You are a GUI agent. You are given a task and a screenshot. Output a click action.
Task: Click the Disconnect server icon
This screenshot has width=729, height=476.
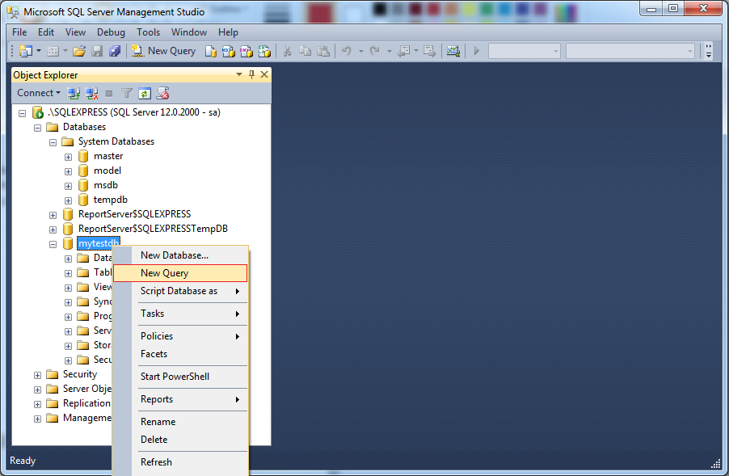pyautogui.click(x=91, y=94)
